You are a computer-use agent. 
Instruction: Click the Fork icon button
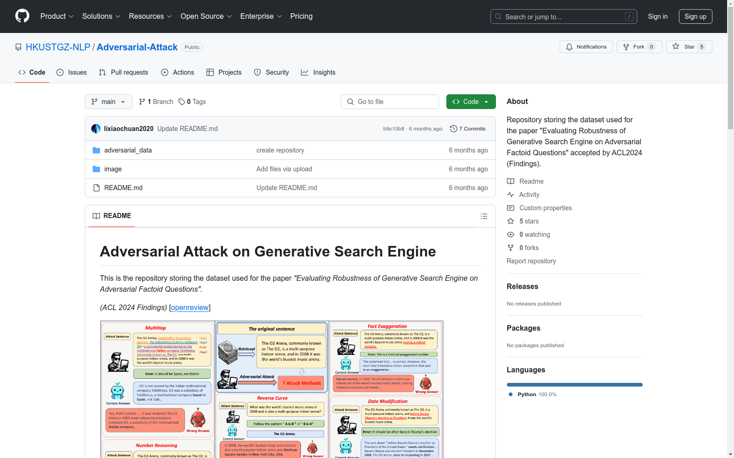[x=626, y=47]
